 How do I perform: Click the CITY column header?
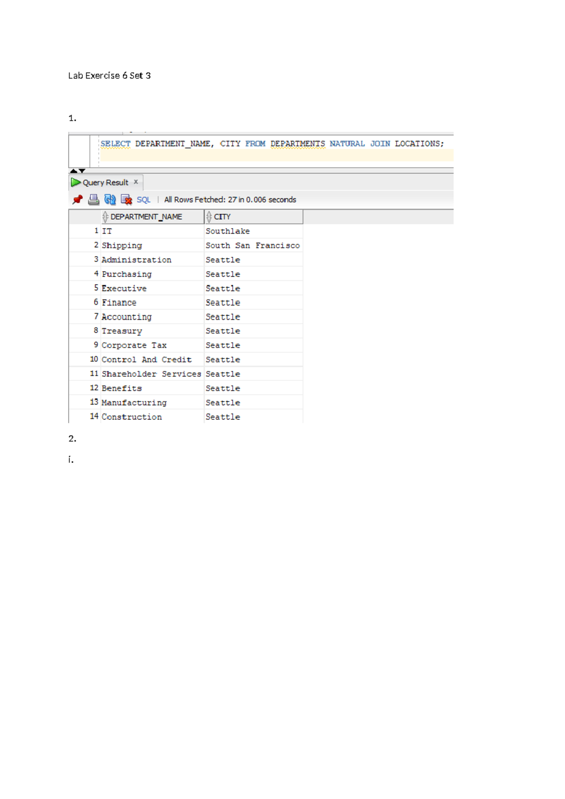coord(254,217)
